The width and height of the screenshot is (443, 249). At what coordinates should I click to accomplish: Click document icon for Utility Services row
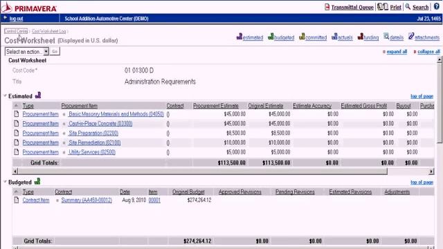(x=17, y=152)
